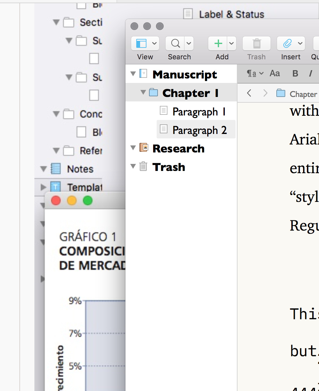Collapse Notes in background binder

point(43,168)
